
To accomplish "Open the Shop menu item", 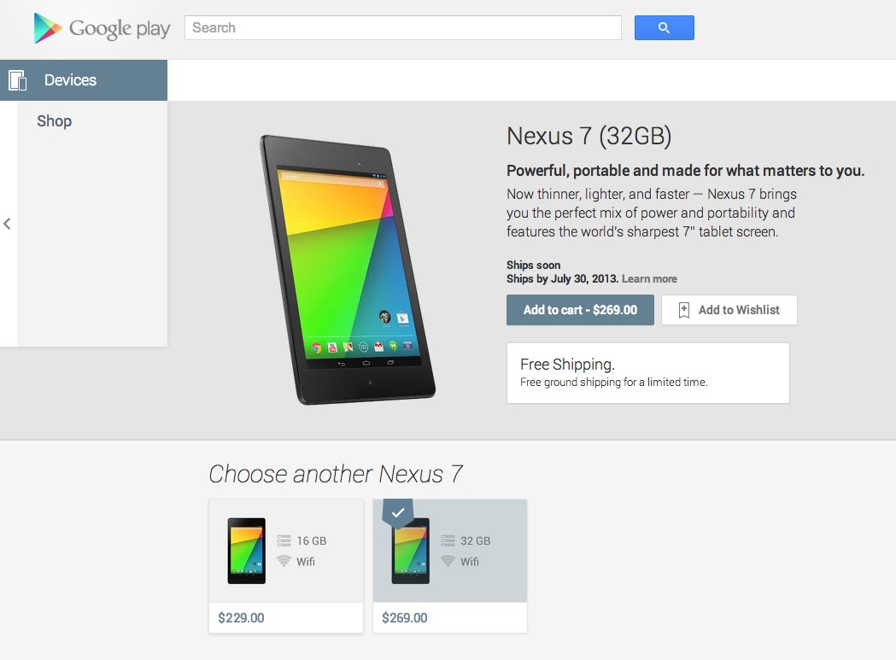I will coord(55,121).
